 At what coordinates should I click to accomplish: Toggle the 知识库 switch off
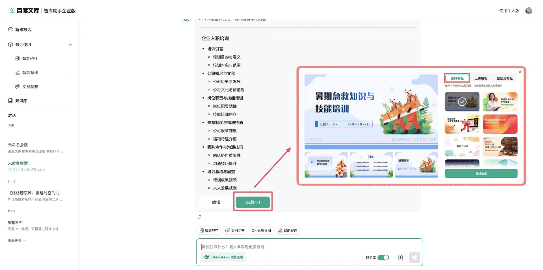(x=383, y=258)
